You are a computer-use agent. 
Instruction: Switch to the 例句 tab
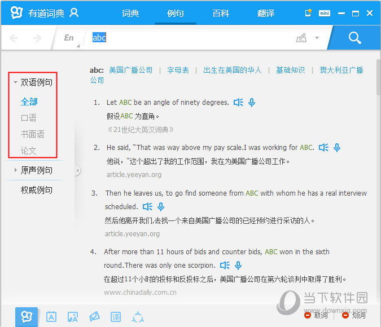pyautogui.click(x=176, y=13)
